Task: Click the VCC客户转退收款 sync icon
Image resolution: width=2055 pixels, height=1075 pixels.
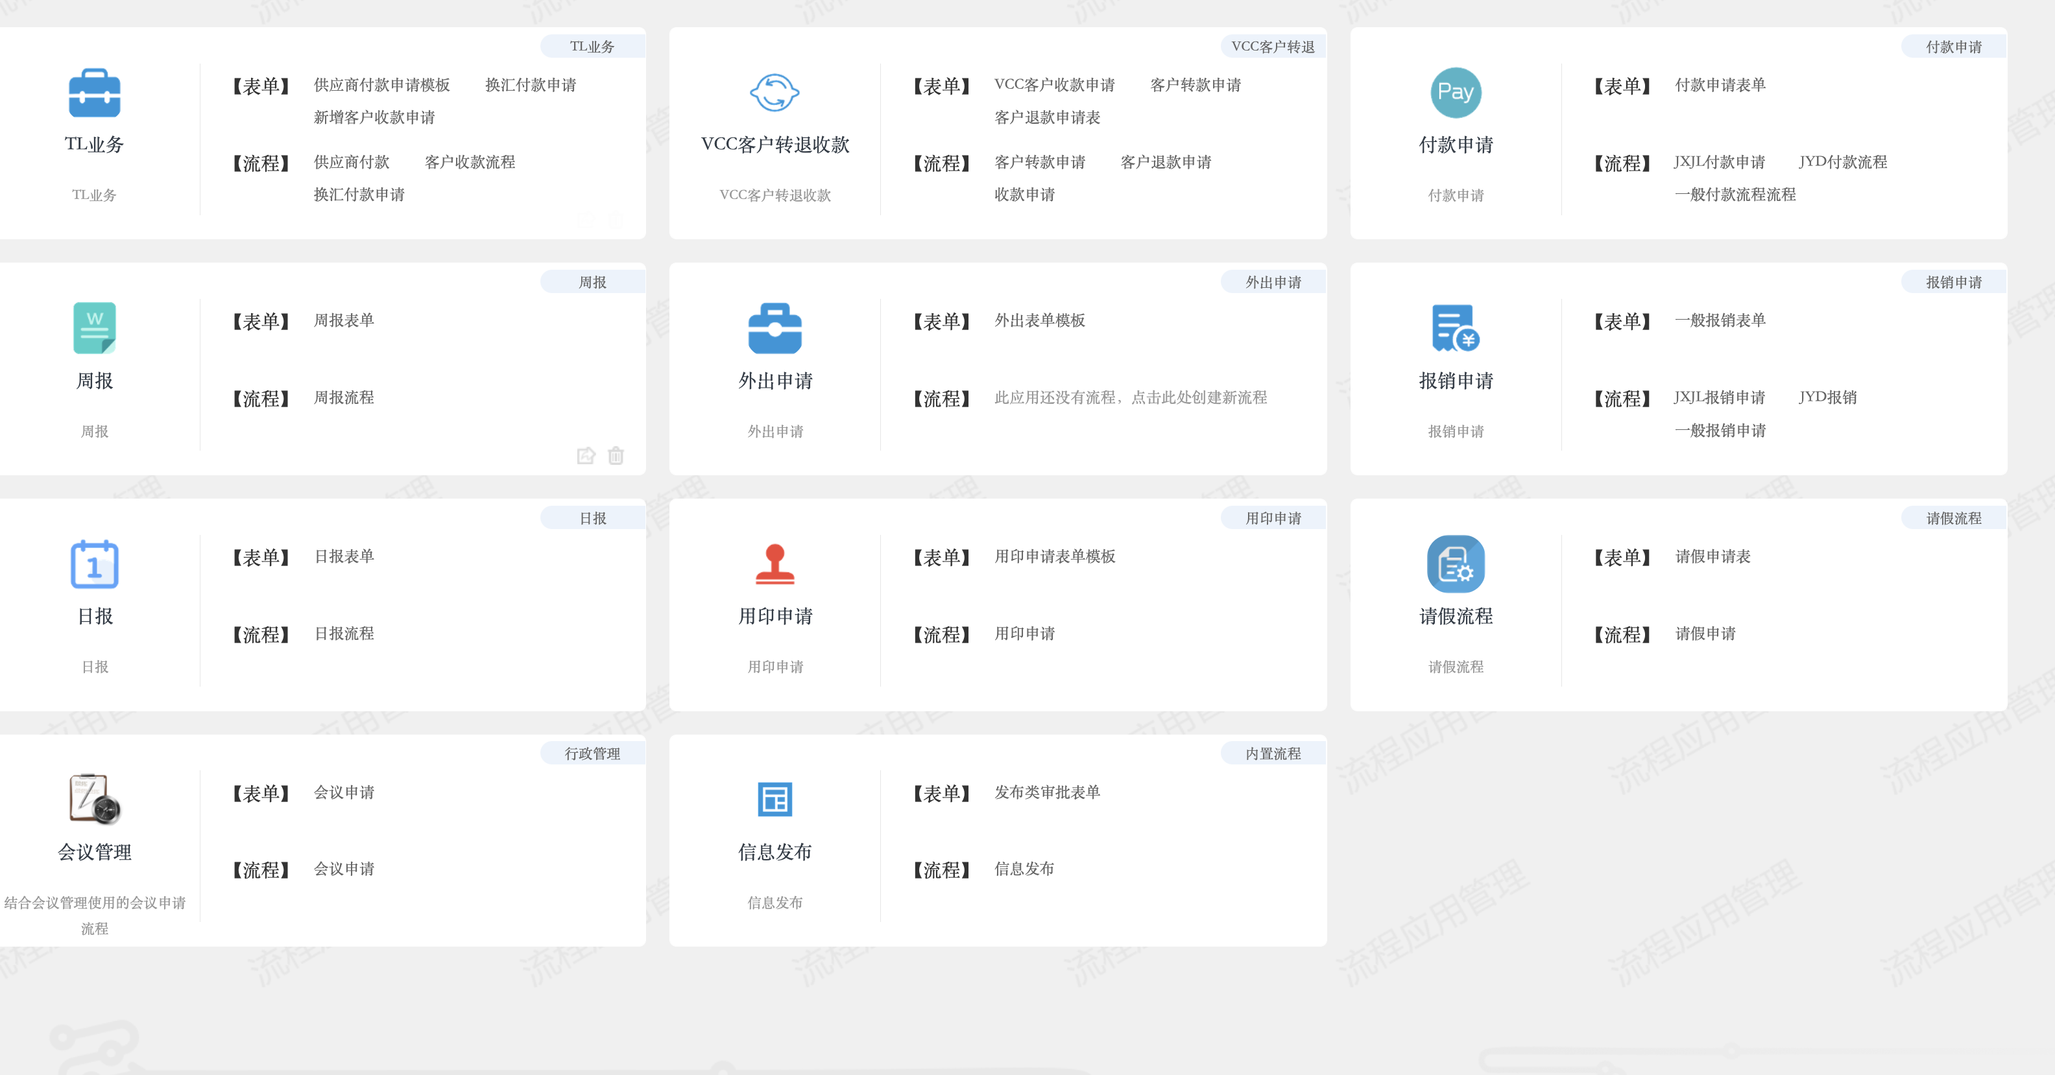Action: pos(774,93)
